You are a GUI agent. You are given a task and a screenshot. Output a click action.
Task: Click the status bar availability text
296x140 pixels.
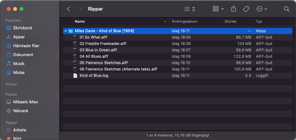178,135
